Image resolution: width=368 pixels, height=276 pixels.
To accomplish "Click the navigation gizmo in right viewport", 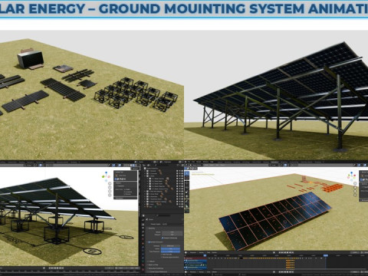I will pyautogui.click(x=351, y=176).
